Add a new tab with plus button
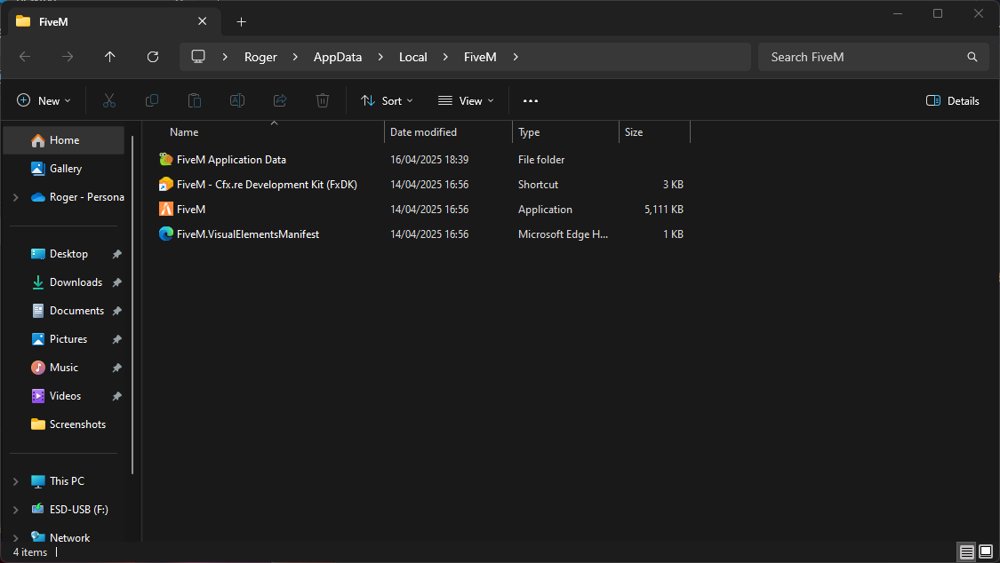Screen dimensions: 1000x563 point(241,21)
